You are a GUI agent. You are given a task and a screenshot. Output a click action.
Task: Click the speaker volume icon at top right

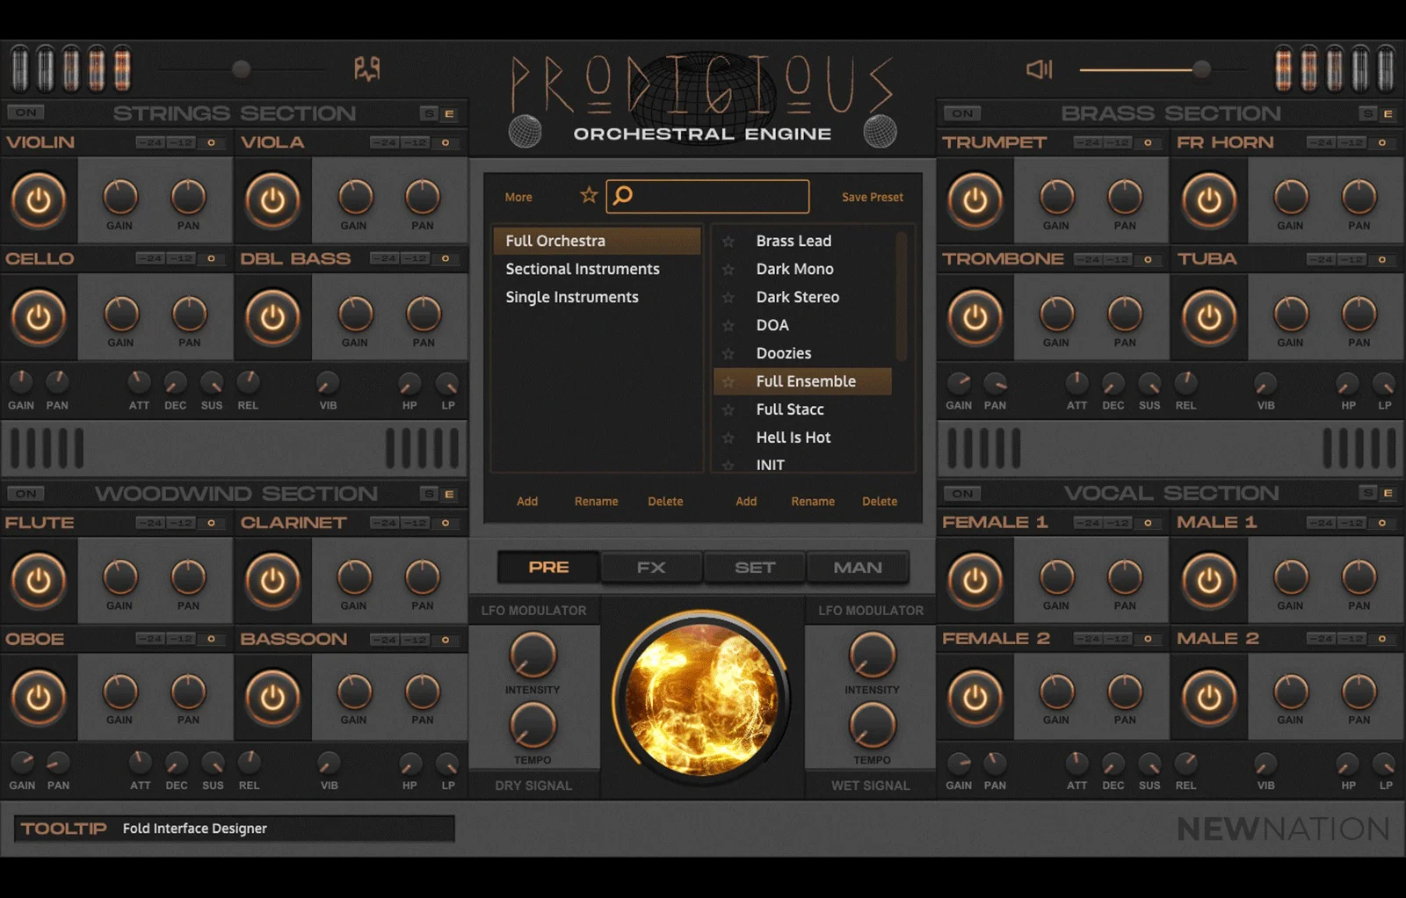tap(1038, 69)
